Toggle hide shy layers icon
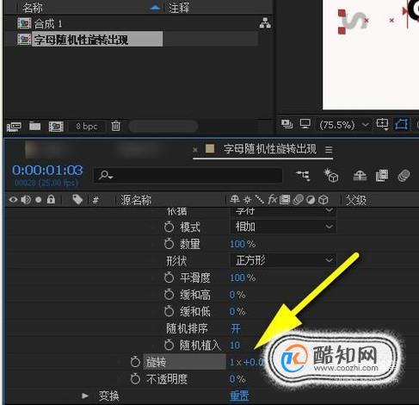This screenshot has width=419, height=405. [x=360, y=176]
